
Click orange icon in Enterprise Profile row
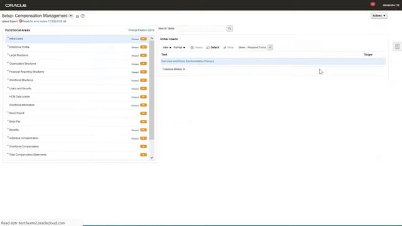[144, 47]
